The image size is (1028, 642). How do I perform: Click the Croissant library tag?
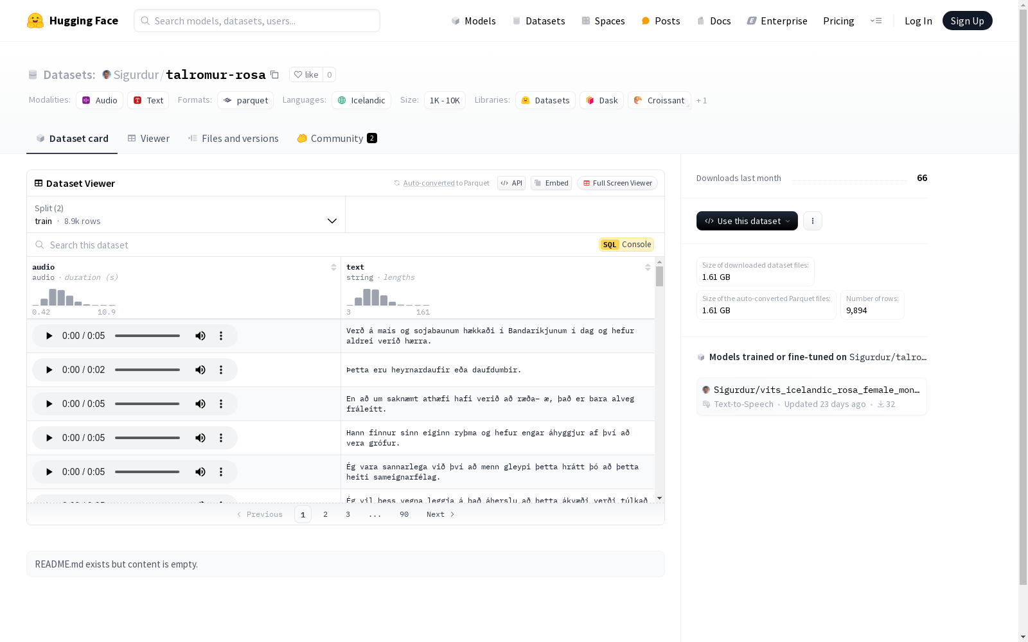pyautogui.click(x=659, y=100)
